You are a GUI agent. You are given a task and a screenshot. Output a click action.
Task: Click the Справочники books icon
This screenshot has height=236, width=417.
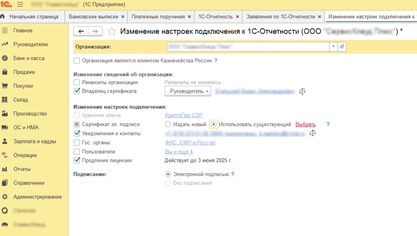pos(5,183)
